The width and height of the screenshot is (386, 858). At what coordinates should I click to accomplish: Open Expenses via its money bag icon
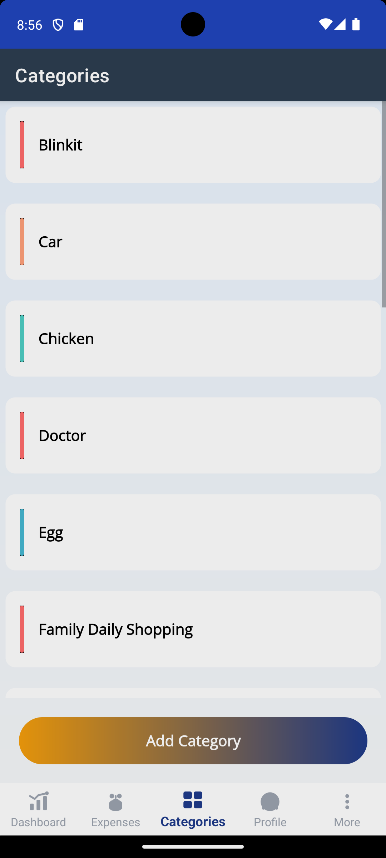click(115, 802)
